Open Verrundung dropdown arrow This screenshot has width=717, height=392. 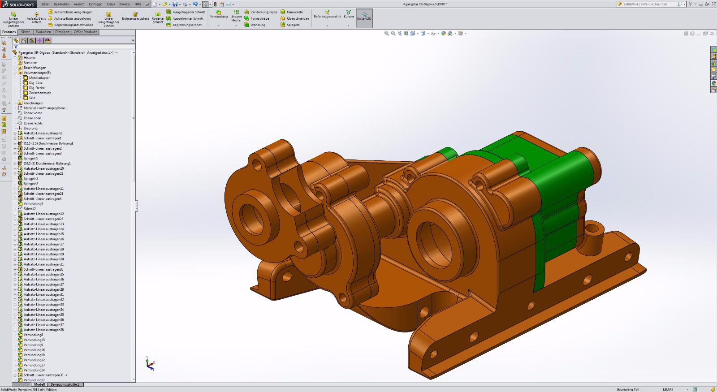(x=219, y=26)
